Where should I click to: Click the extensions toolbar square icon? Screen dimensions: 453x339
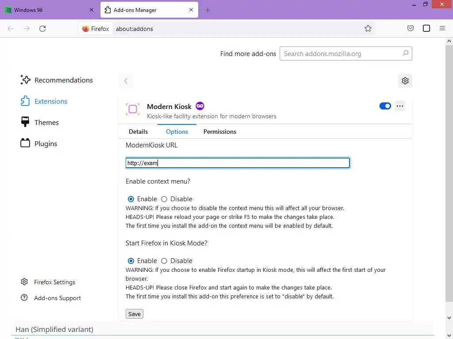coord(426,28)
